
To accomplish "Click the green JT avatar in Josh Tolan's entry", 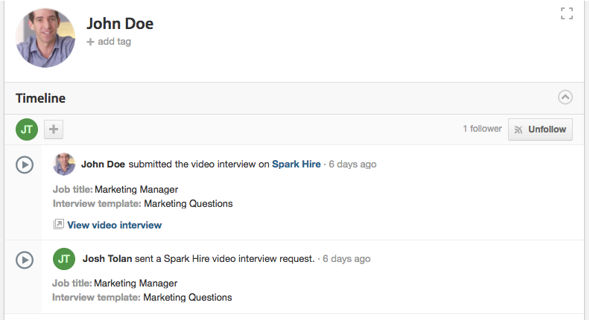I will 65,259.
